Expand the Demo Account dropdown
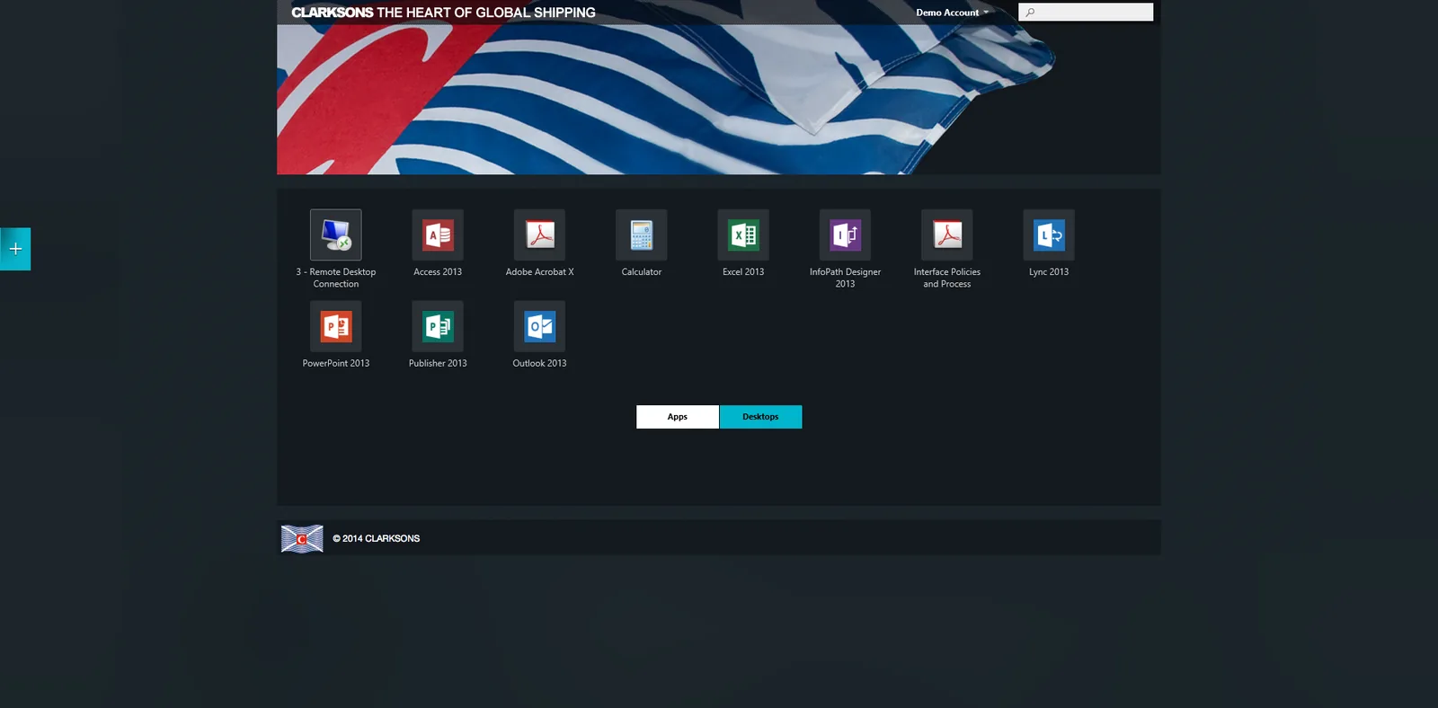1438x708 pixels. click(953, 13)
